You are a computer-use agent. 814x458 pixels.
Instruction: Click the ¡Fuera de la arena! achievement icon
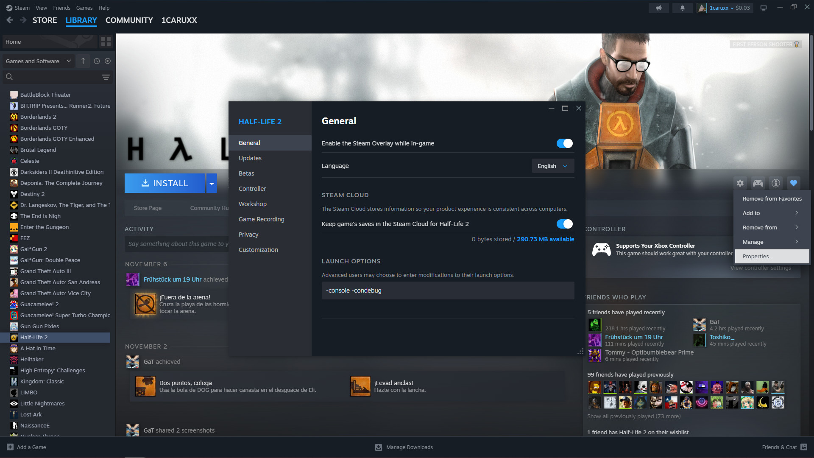[145, 304]
